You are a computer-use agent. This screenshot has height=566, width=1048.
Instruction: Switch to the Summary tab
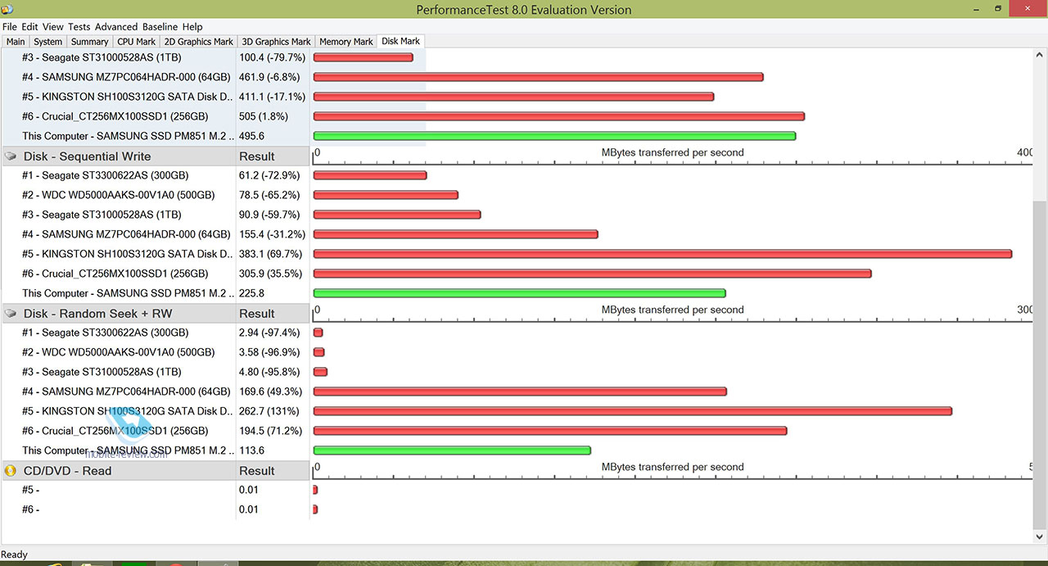point(89,42)
